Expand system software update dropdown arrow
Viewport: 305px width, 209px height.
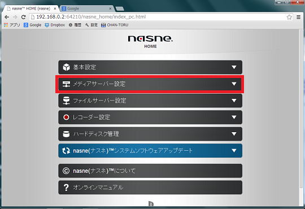click(x=234, y=151)
